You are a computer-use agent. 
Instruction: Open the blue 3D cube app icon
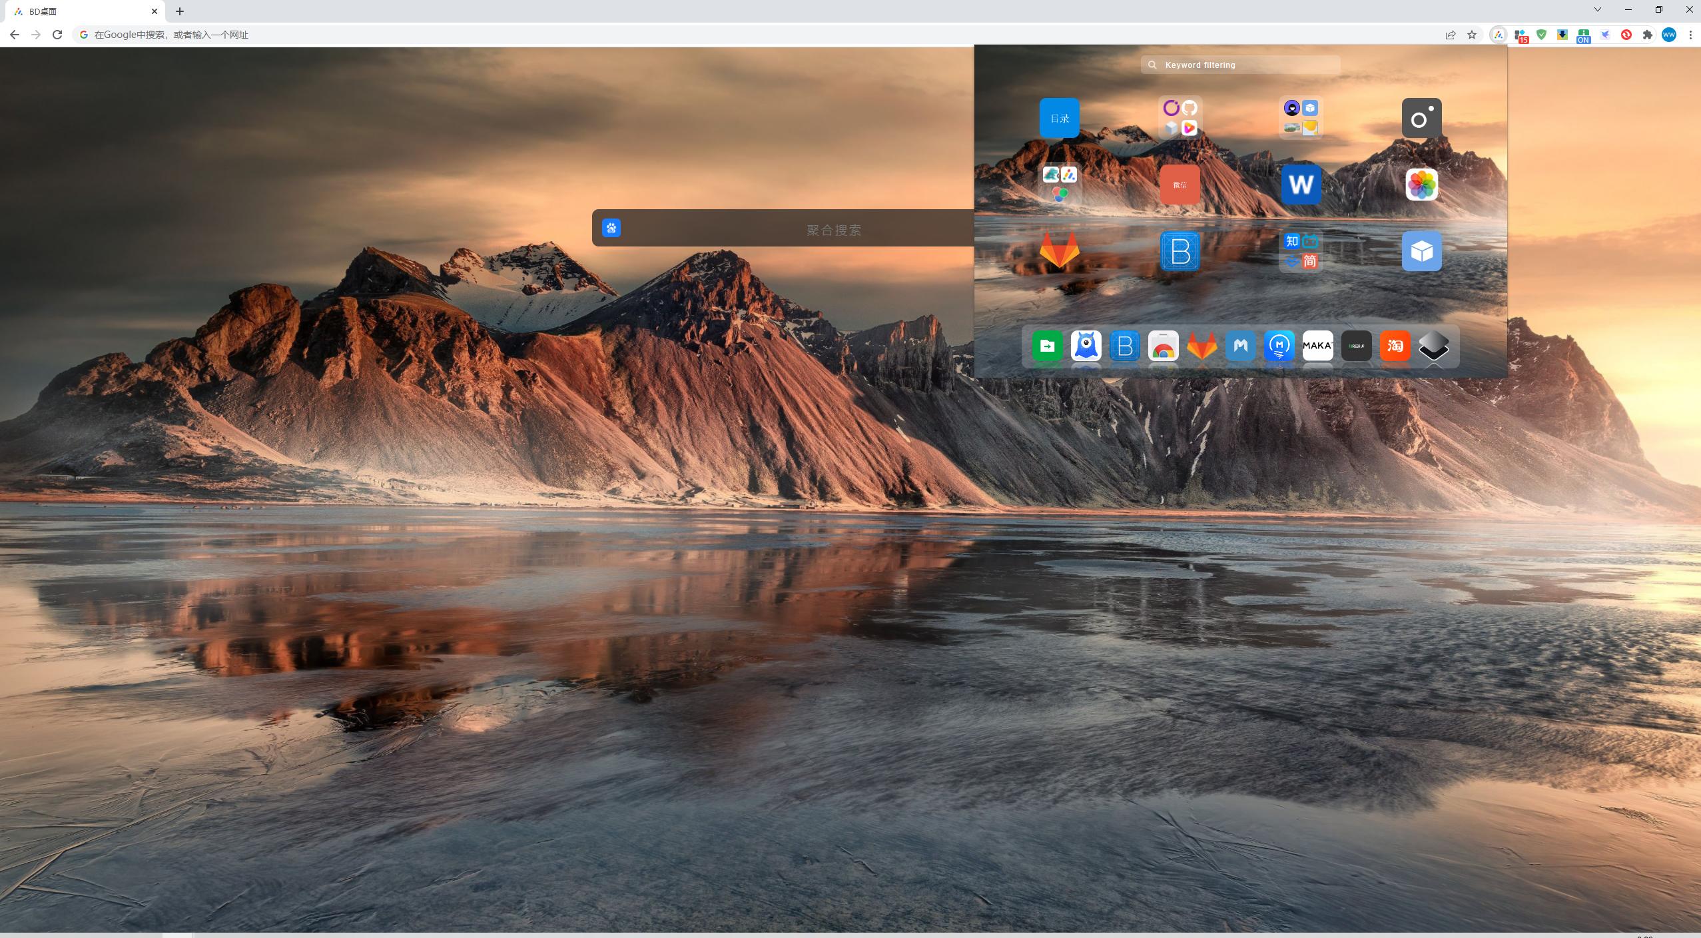point(1421,251)
